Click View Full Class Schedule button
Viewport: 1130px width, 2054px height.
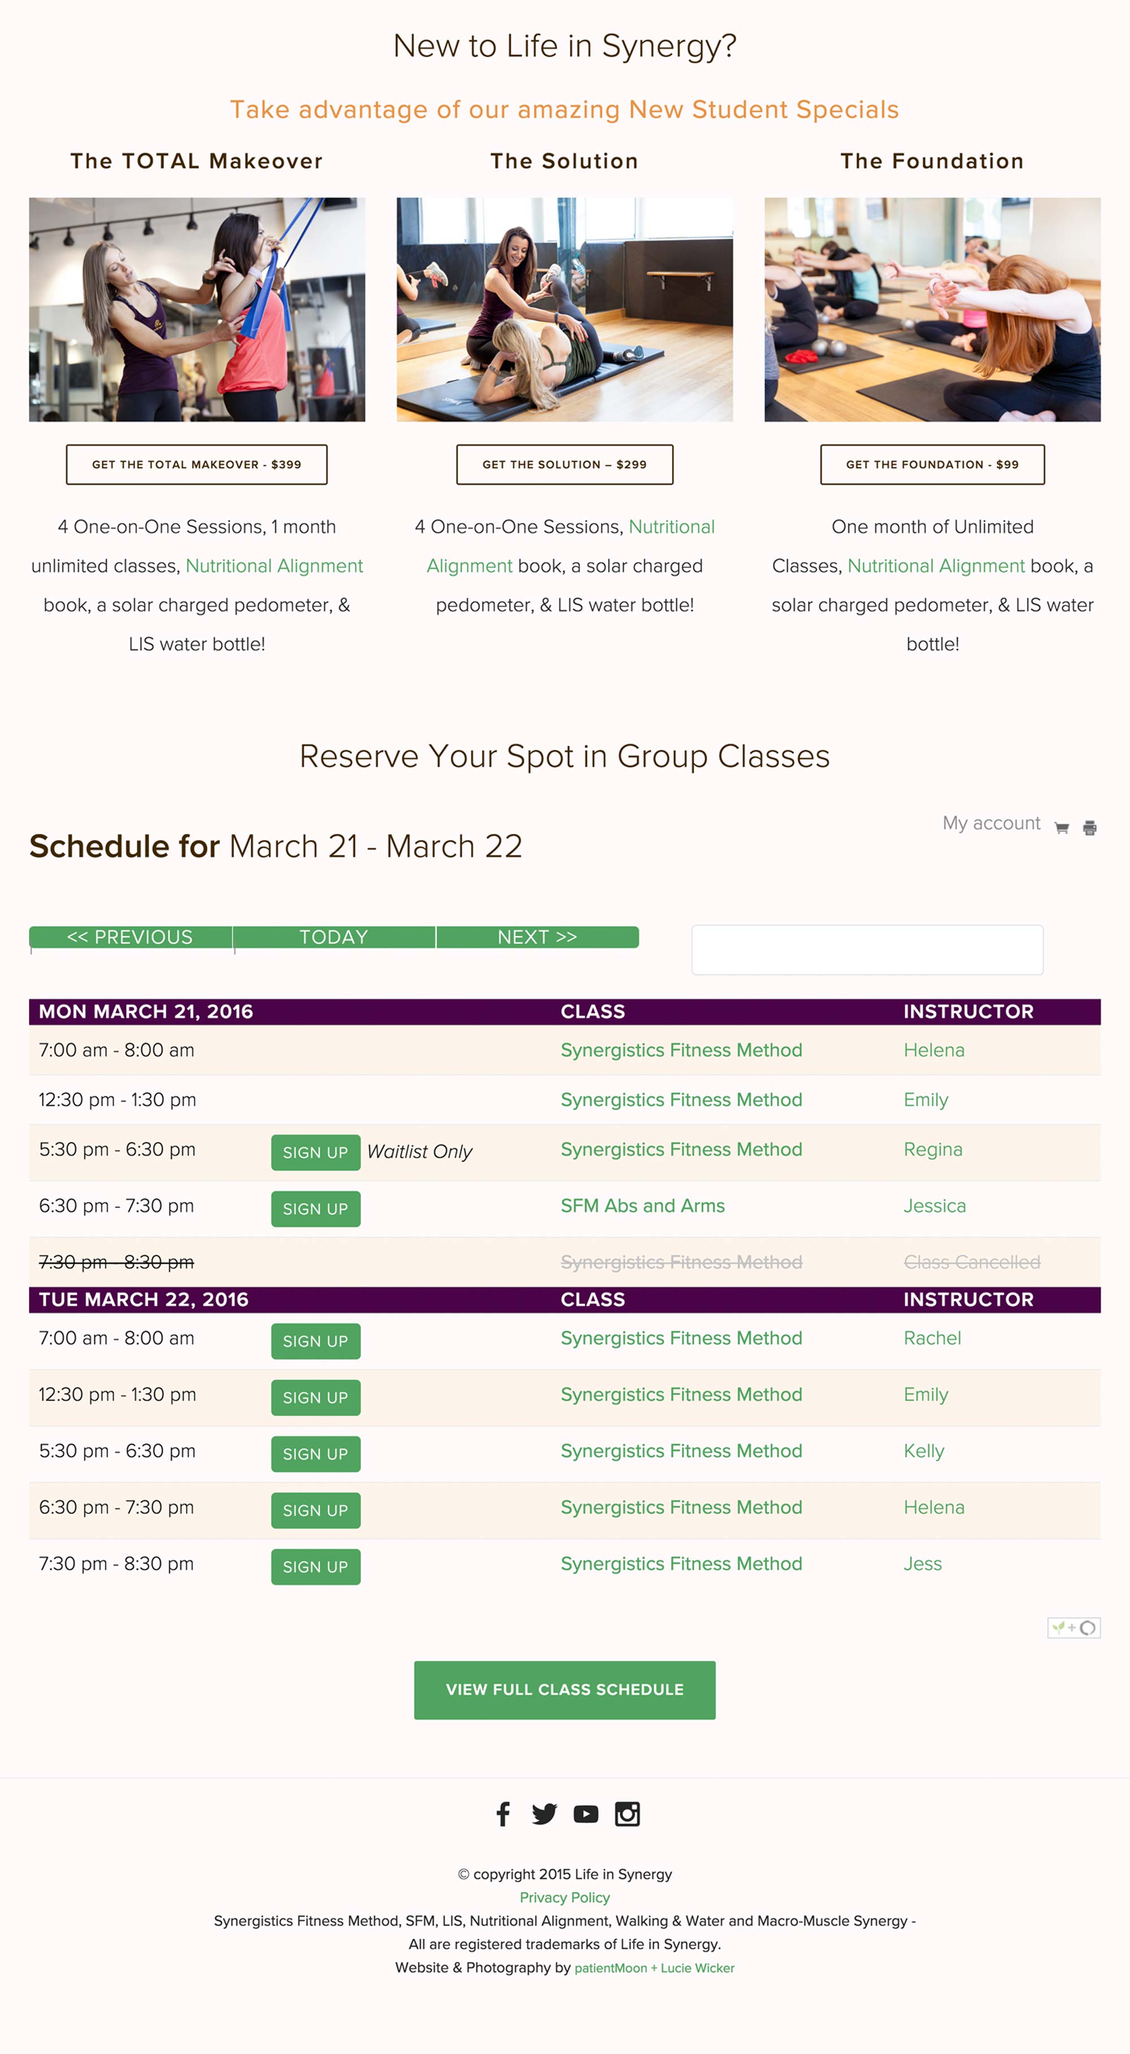tap(564, 1690)
